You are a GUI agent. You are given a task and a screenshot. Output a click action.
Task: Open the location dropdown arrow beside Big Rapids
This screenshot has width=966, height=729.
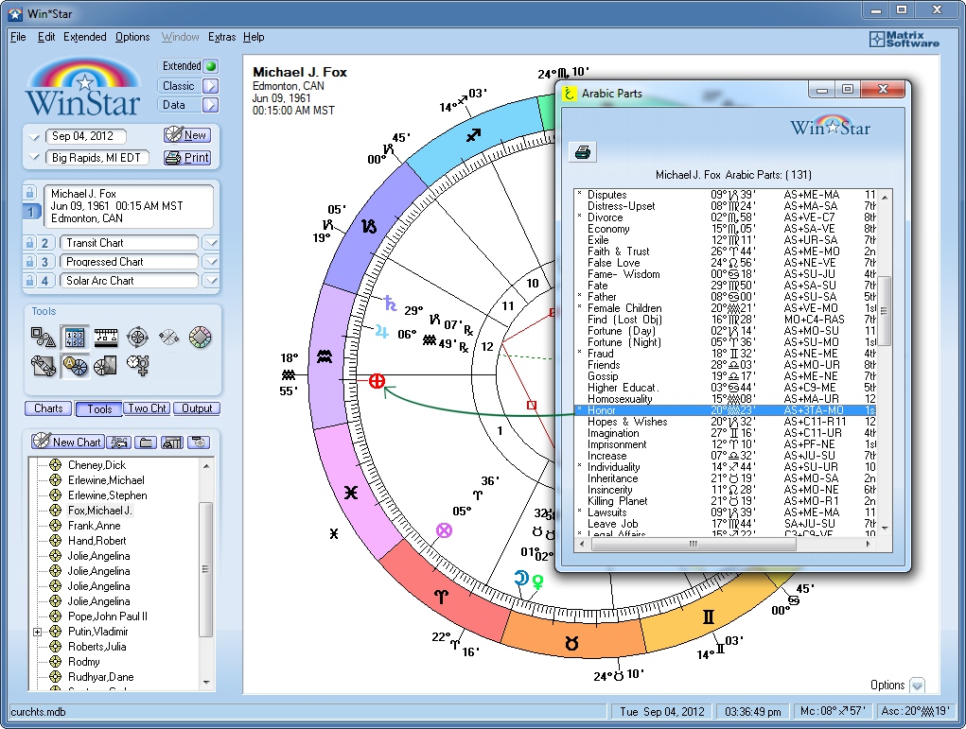pyautogui.click(x=34, y=158)
